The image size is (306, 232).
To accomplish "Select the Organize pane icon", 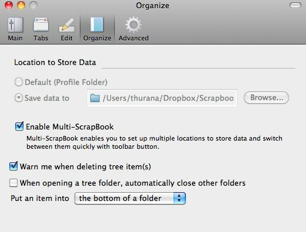I will [97, 25].
